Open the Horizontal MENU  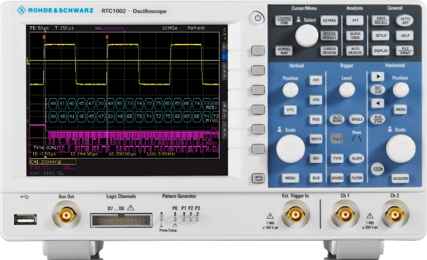click(x=401, y=109)
